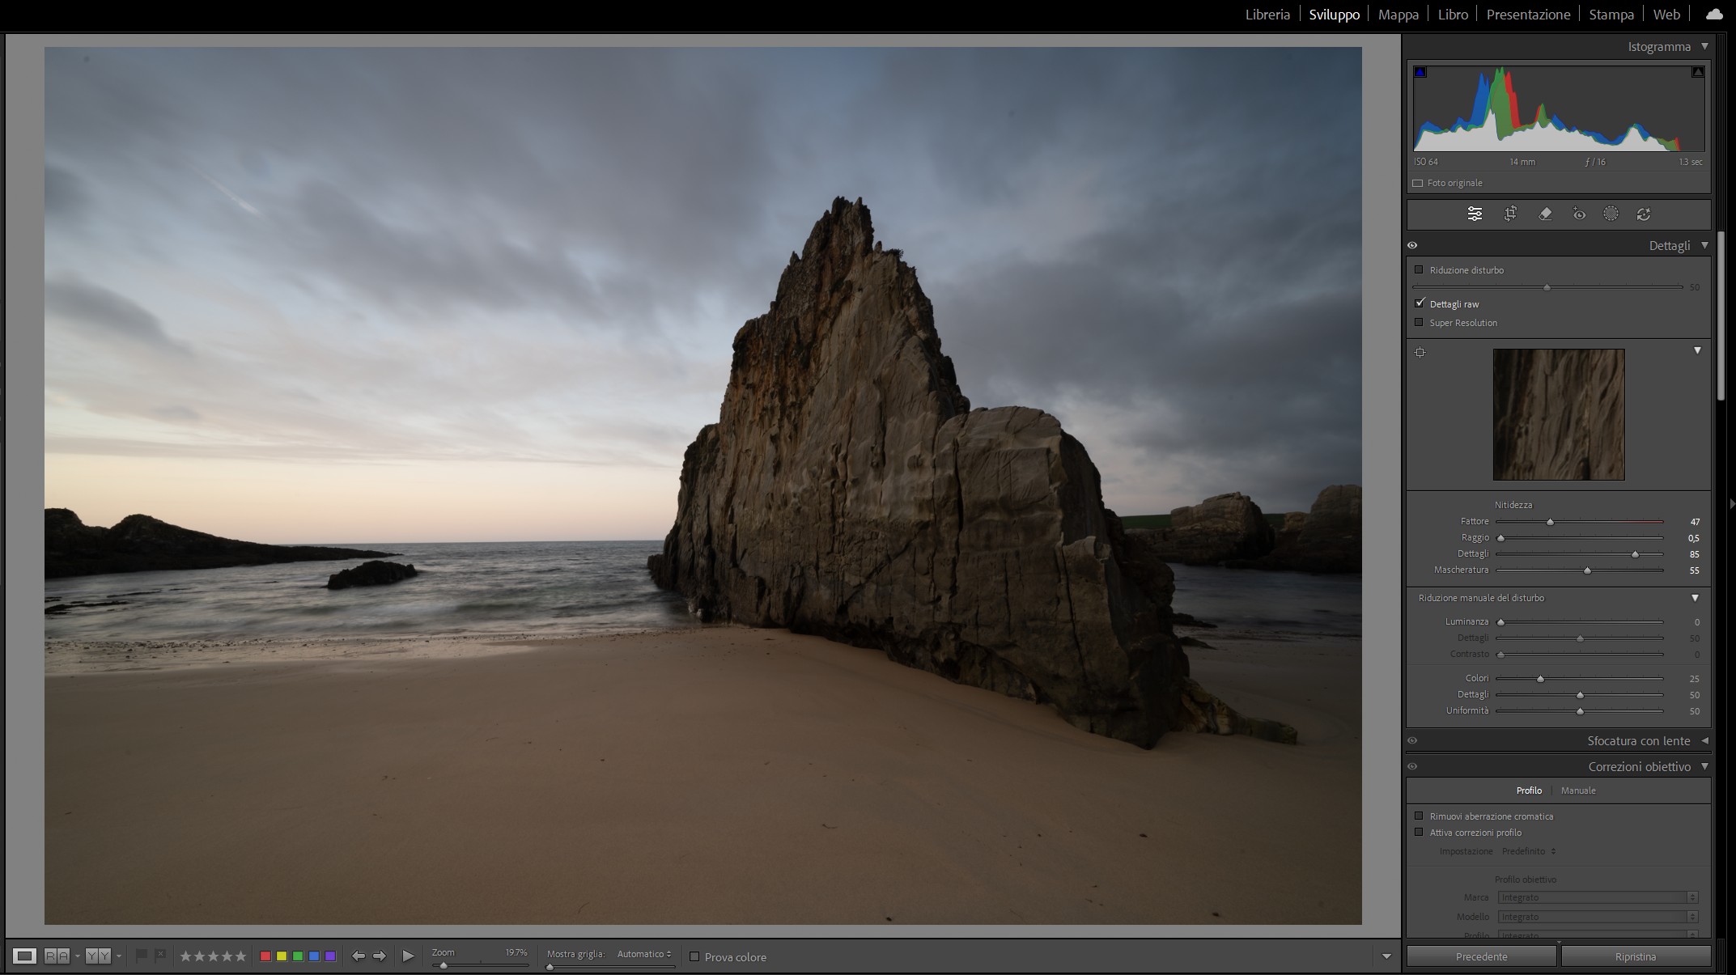This screenshot has width=1736, height=975.
Task: Toggle highlight clipping indicator in histogram
Action: (1698, 72)
